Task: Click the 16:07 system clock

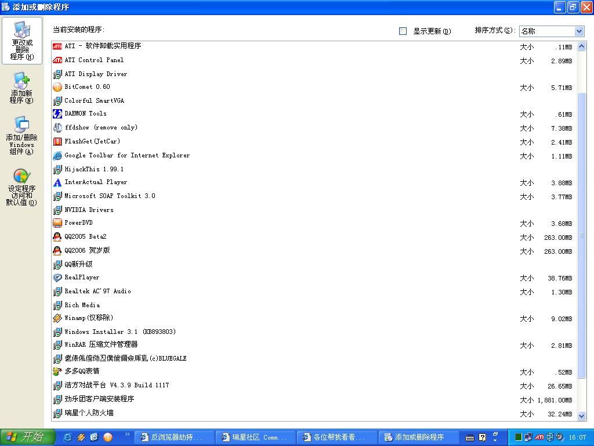Action: pos(577,438)
